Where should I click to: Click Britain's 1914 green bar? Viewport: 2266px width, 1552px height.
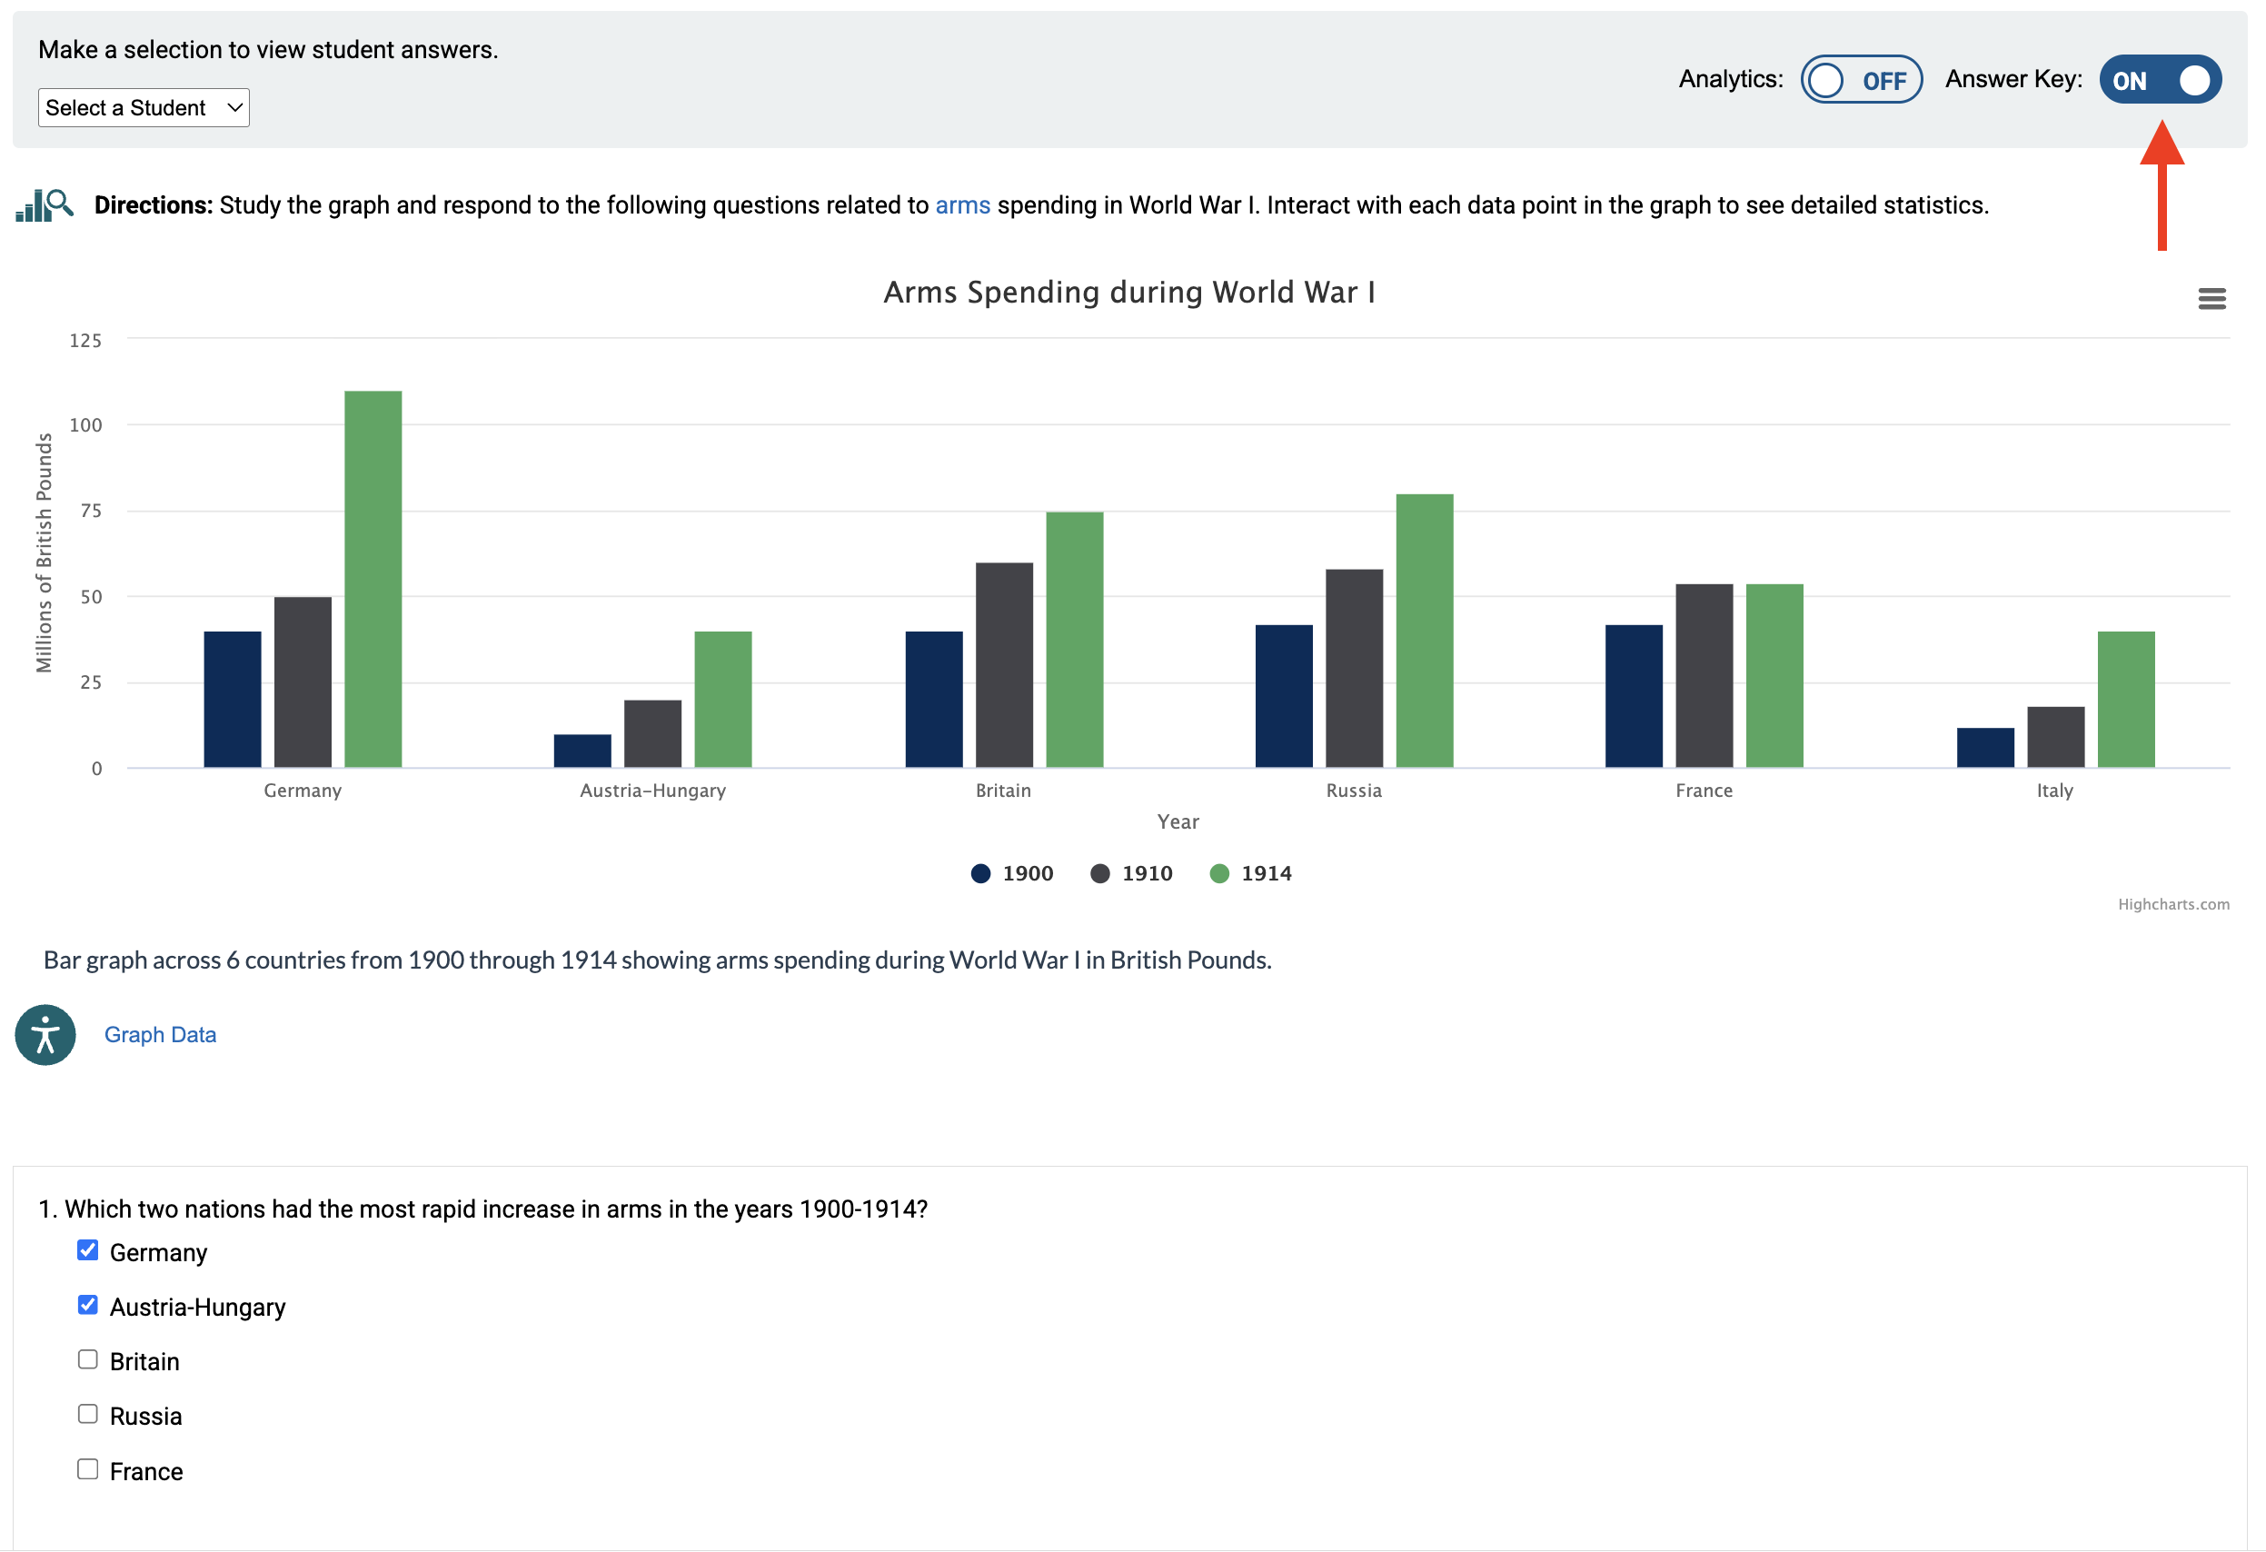(1075, 640)
